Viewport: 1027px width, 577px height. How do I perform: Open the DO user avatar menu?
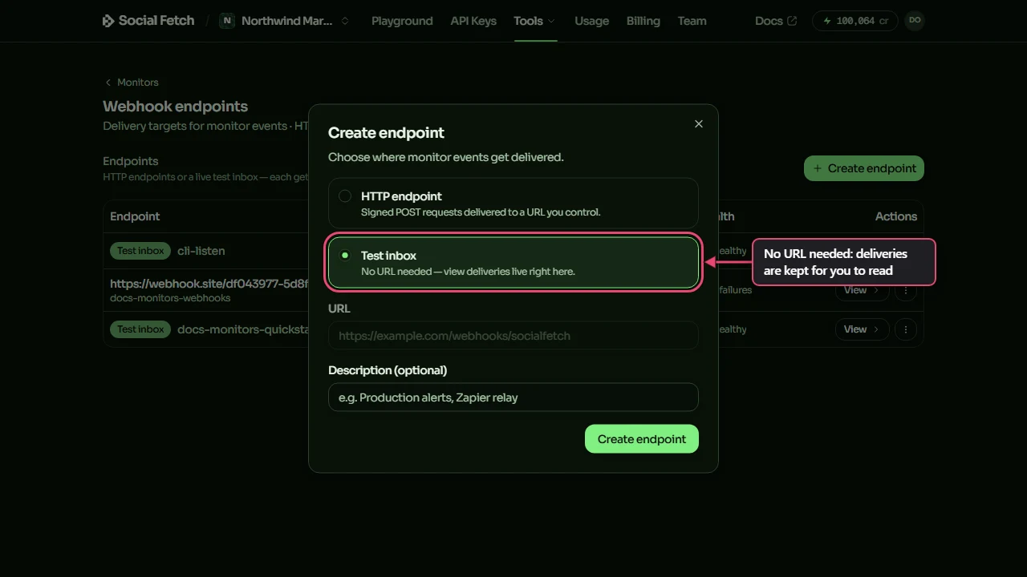[915, 21]
